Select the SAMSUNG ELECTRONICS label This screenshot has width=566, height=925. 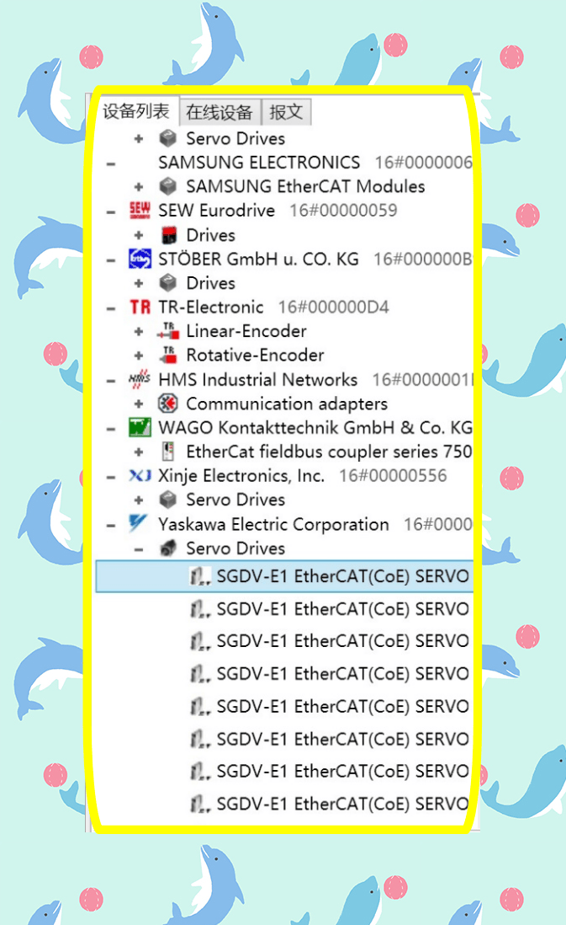259,163
